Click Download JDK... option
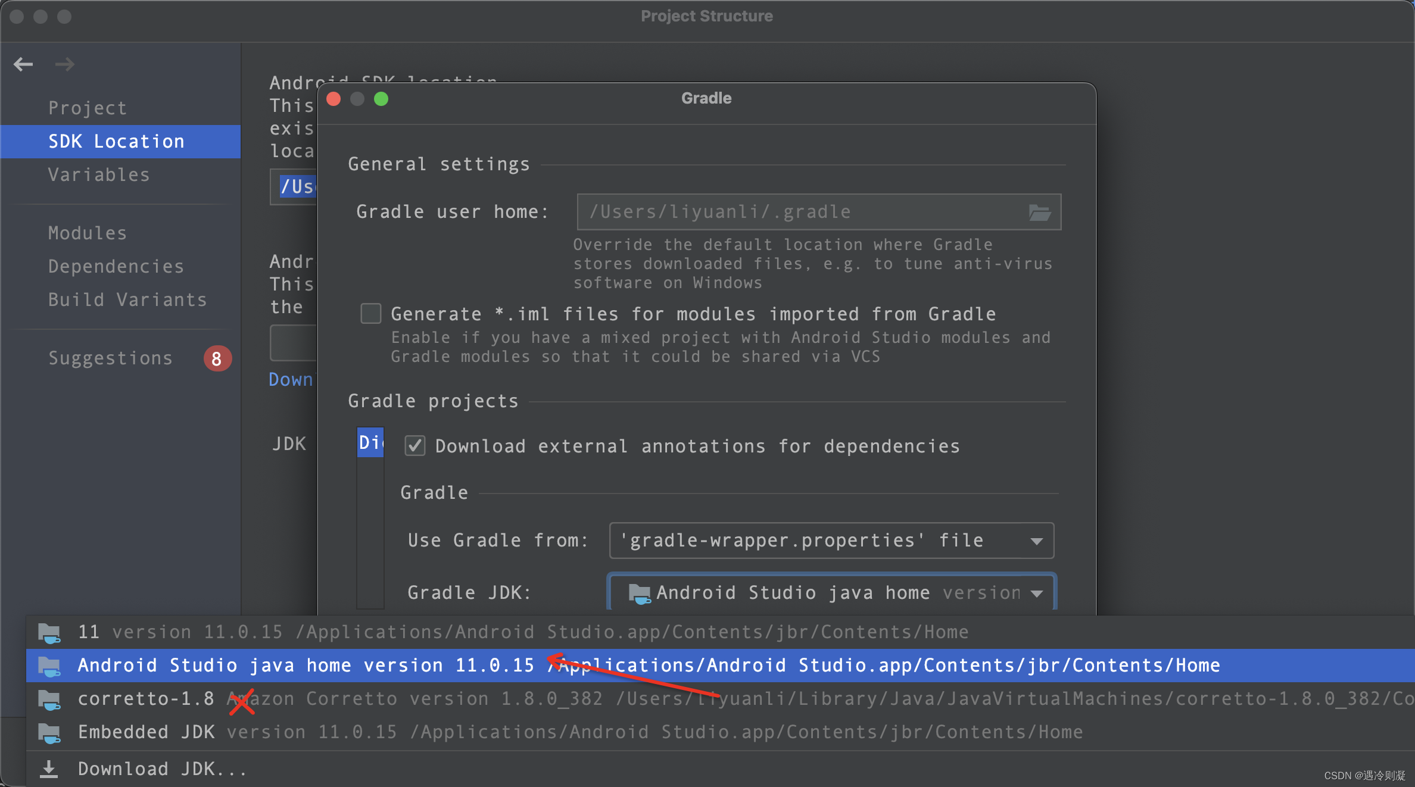The height and width of the screenshot is (787, 1415). [720, 769]
